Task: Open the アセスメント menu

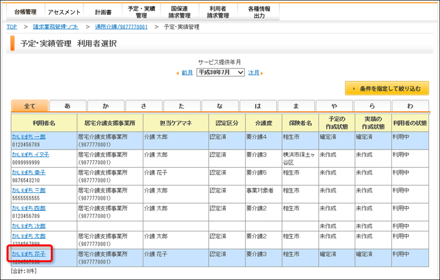Action: click(x=64, y=12)
